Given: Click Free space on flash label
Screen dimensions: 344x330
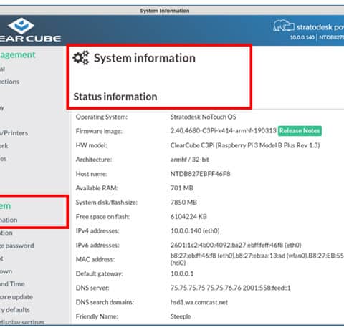Looking at the screenshot, I should [102, 217].
